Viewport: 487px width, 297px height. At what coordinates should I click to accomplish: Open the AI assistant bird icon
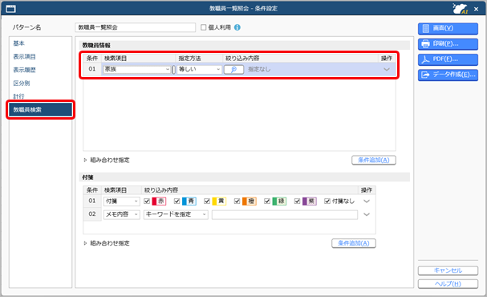[460, 8]
